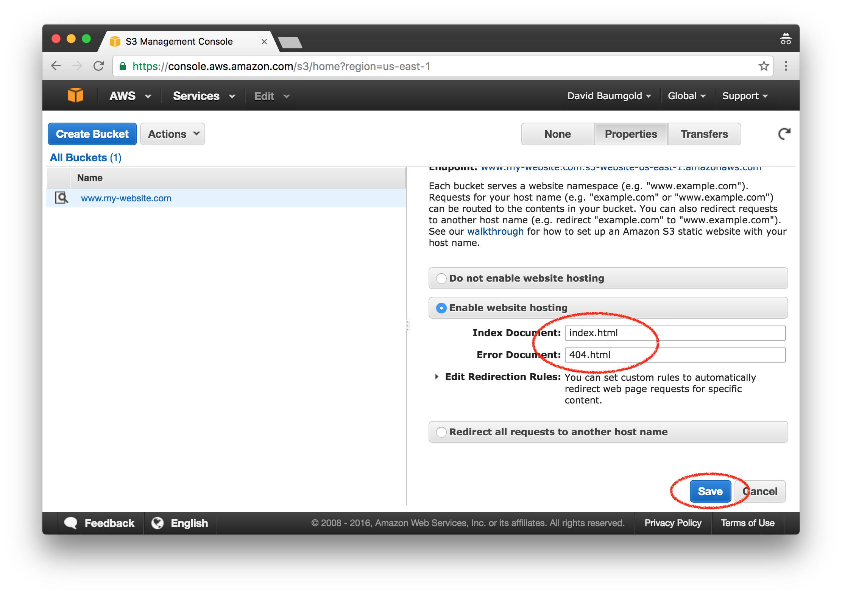Open a new browser tab
This screenshot has width=842, height=595.
click(x=290, y=42)
